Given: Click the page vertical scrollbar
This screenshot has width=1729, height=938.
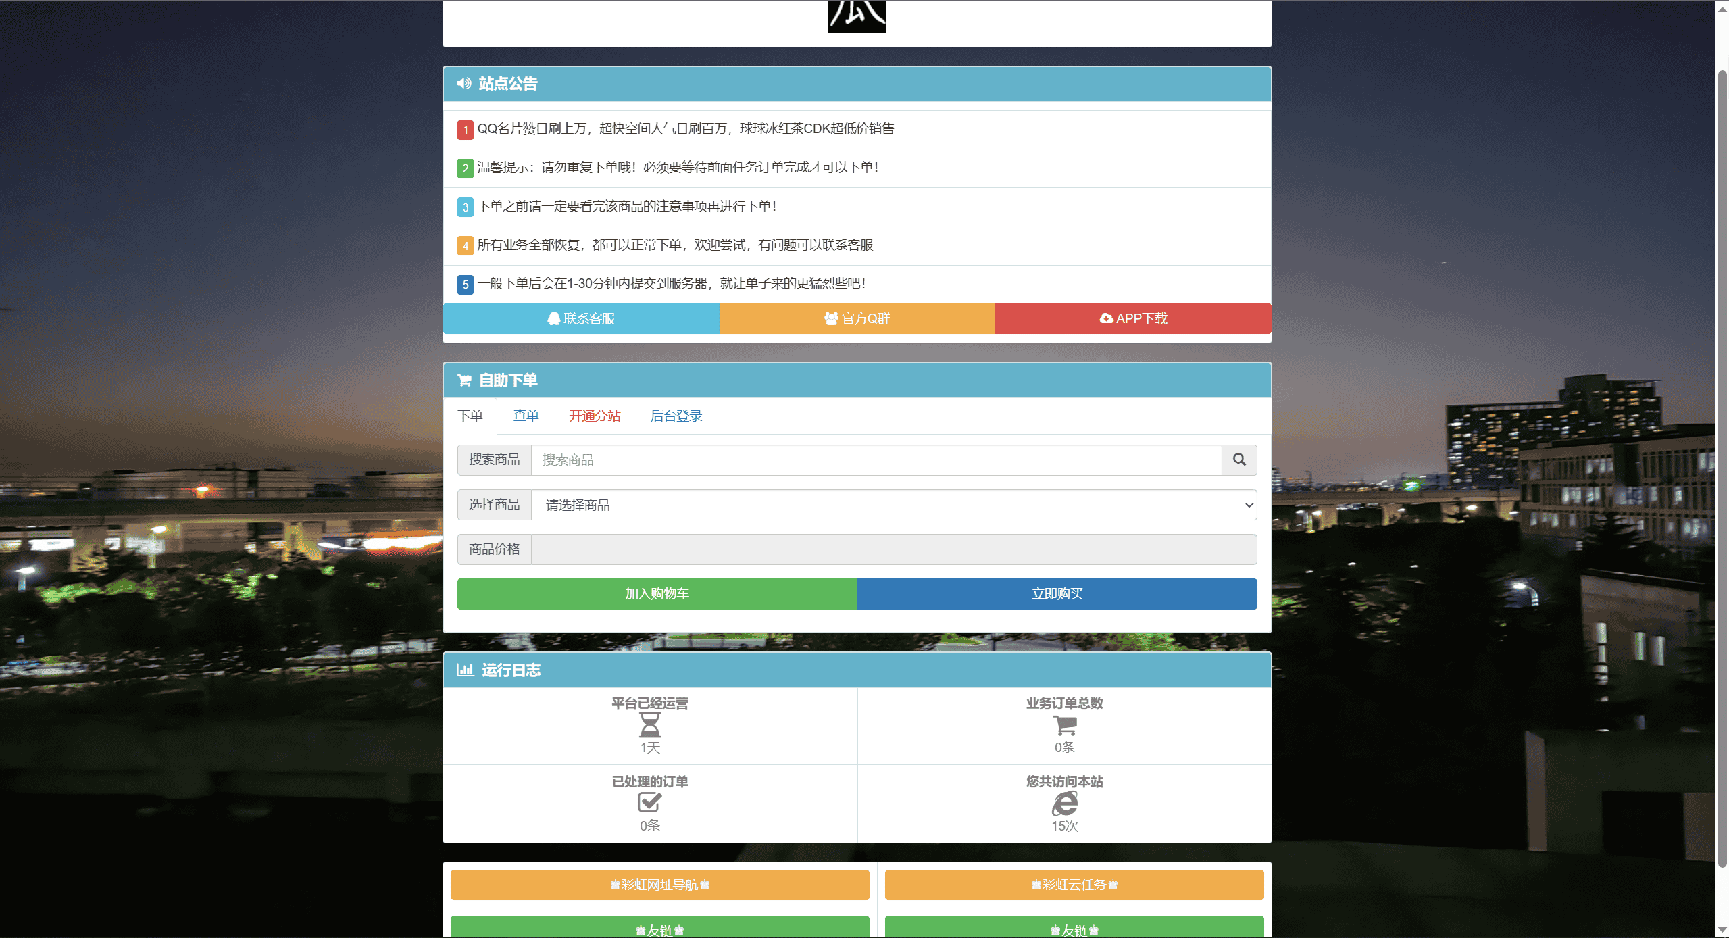Looking at the screenshot, I should pos(1722,466).
